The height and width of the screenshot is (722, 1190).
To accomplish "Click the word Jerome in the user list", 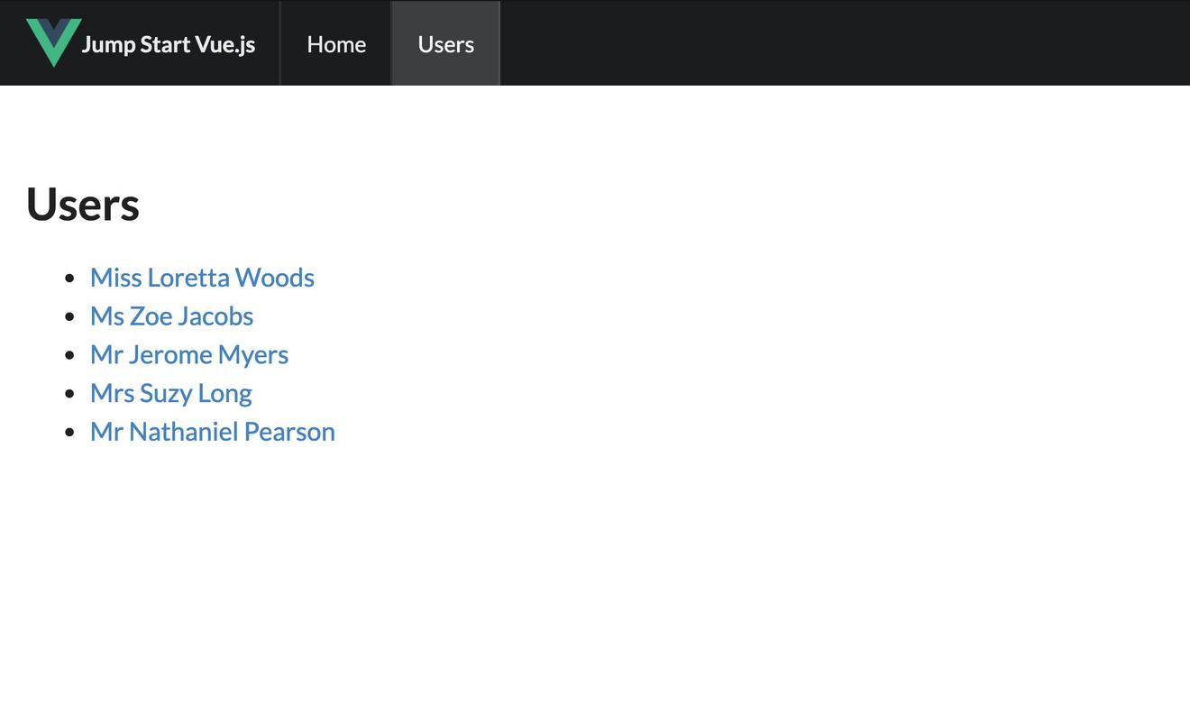I will 169,355.
